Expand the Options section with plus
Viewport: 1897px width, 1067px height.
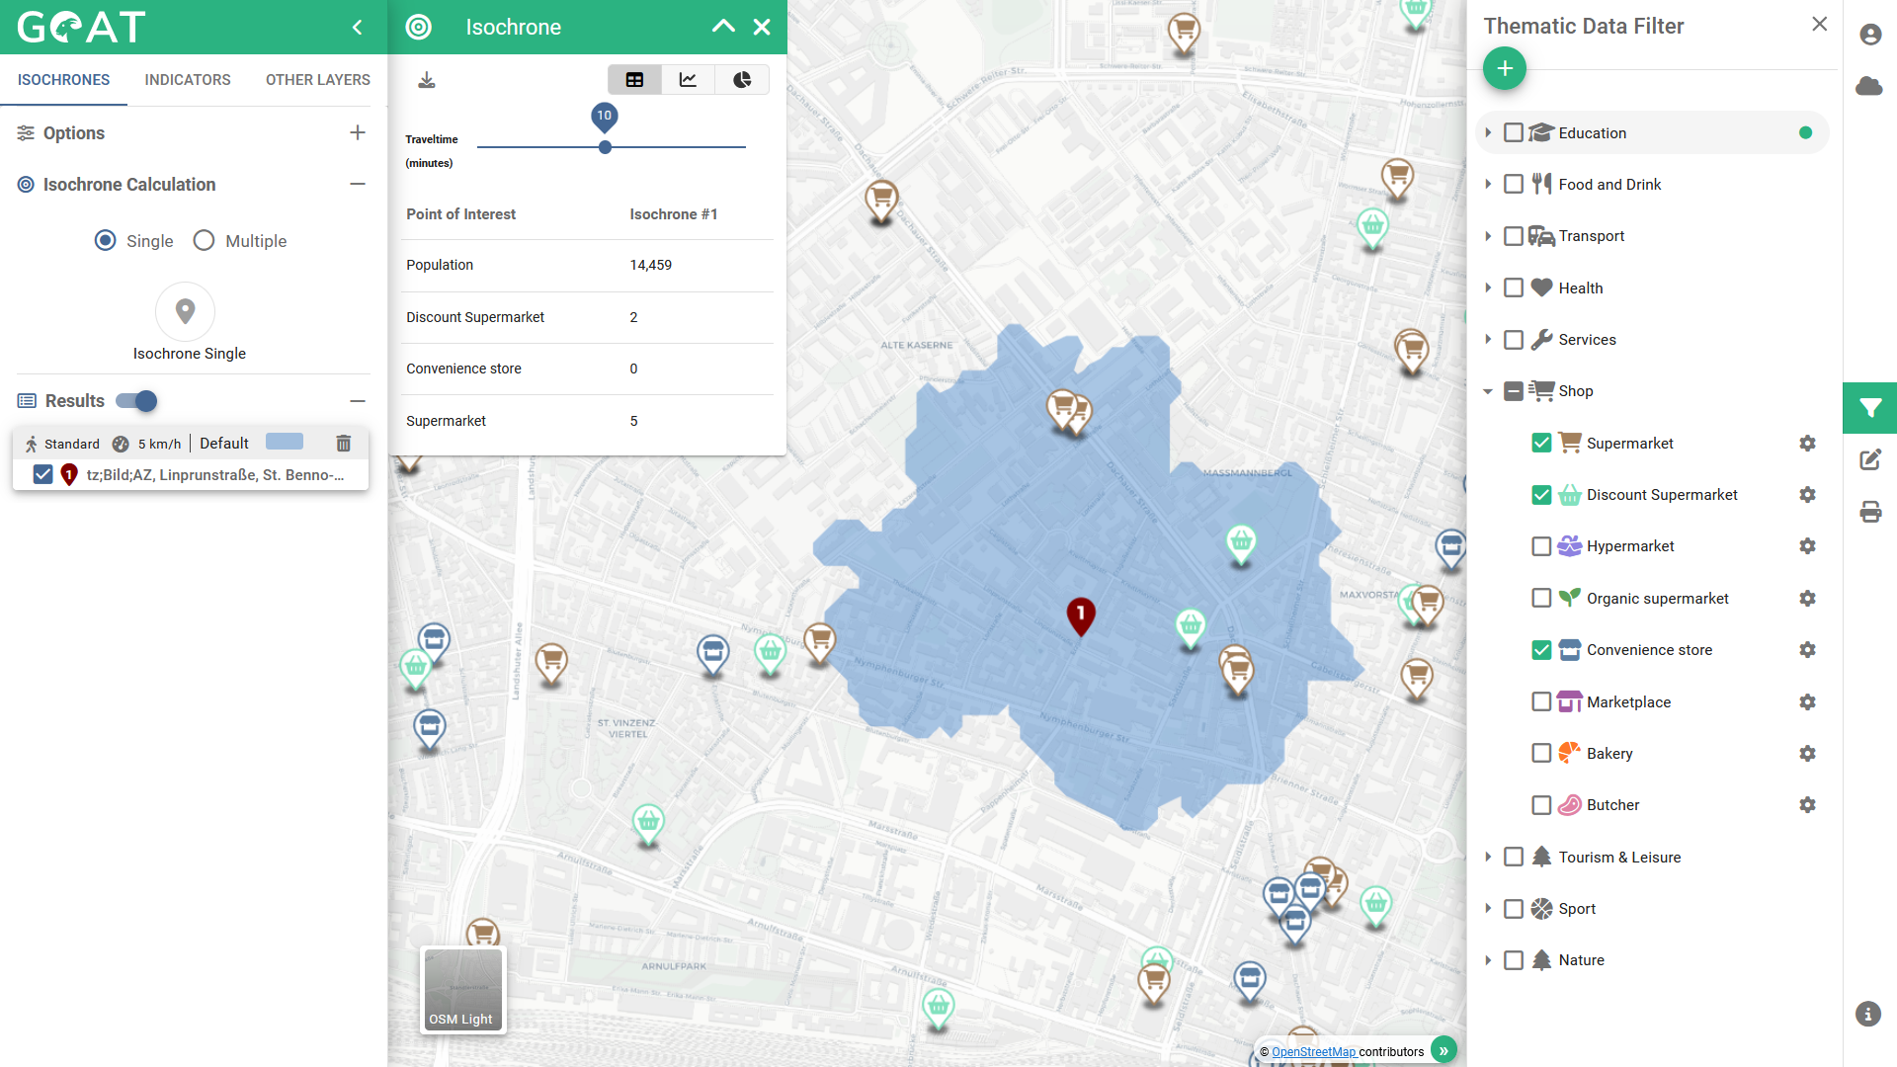[x=358, y=133]
